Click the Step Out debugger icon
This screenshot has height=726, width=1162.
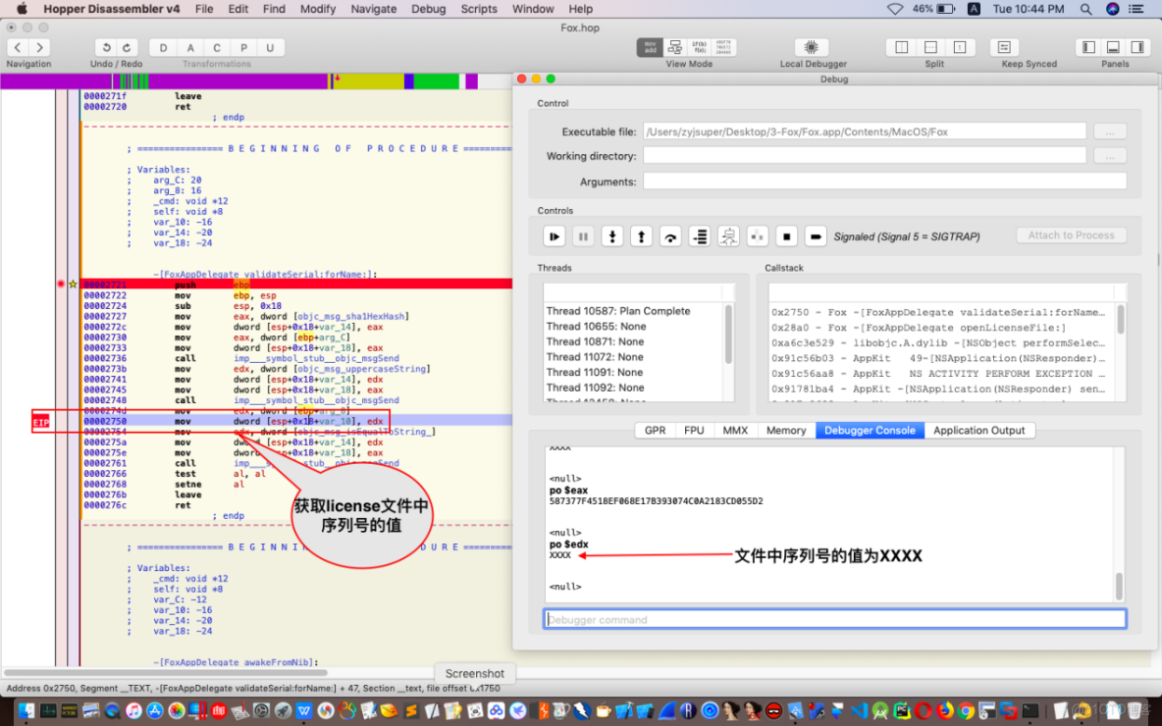[641, 235]
